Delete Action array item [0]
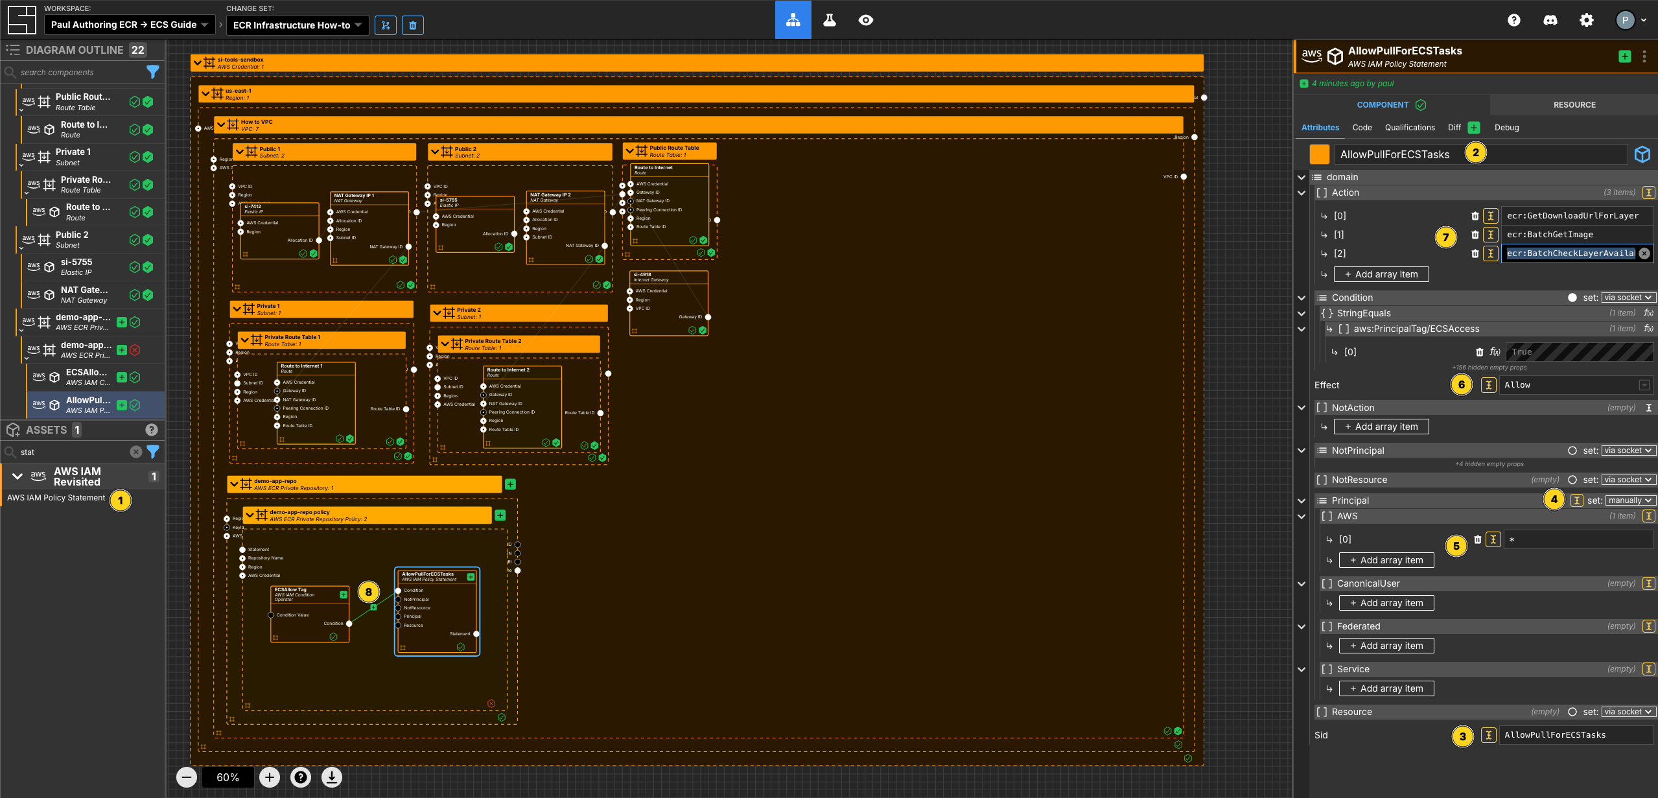 (1475, 216)
